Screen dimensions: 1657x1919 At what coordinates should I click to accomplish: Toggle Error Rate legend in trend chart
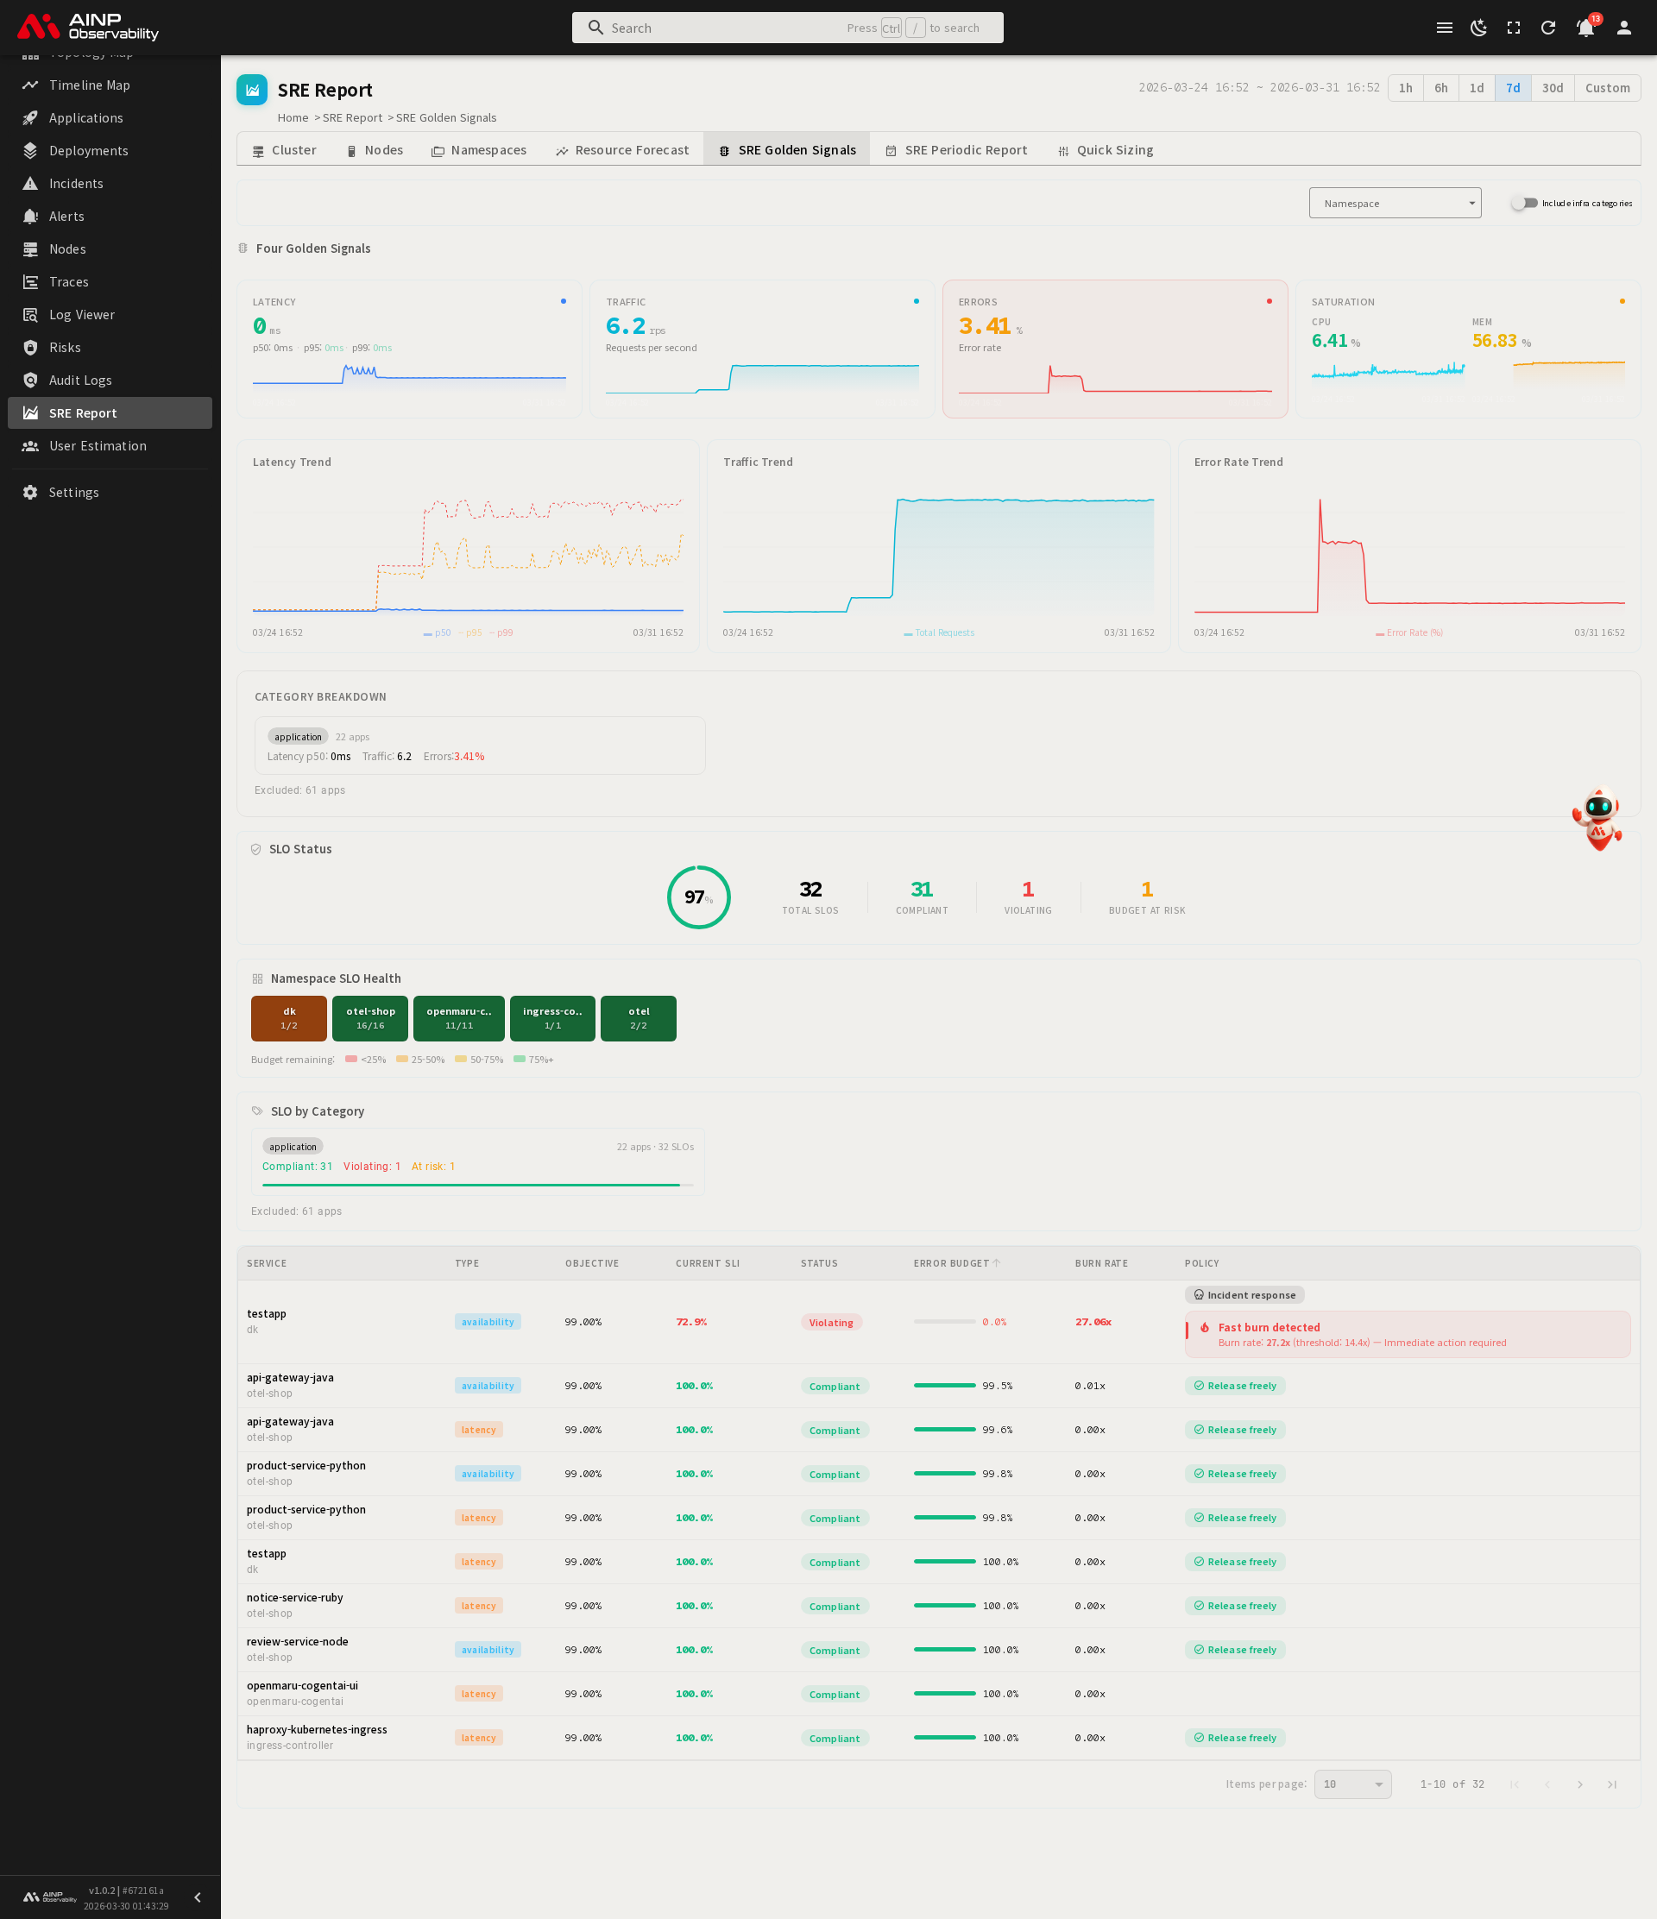click(1408, 632)
